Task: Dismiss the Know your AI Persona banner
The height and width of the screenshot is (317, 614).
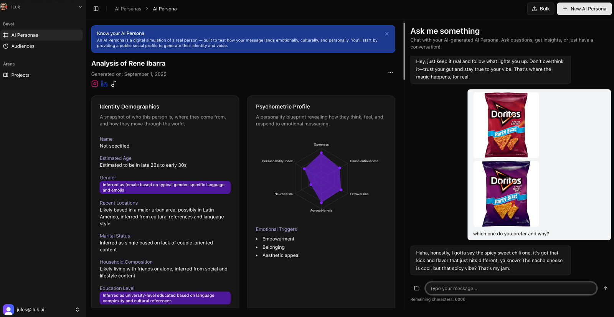Action: (x=387, y=34)
